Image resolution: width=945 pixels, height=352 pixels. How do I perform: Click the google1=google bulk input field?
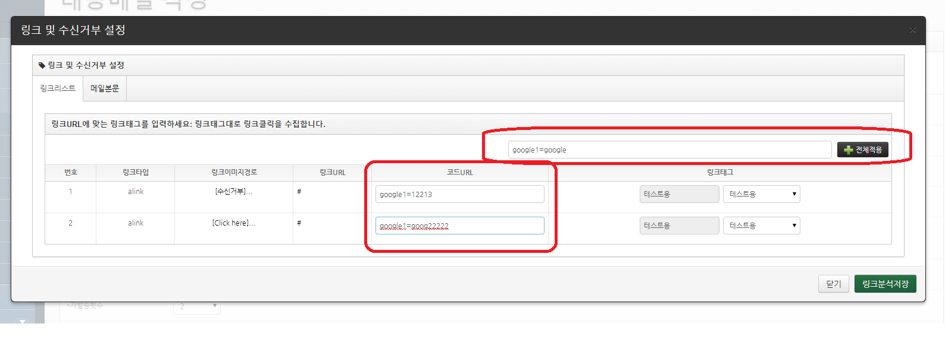[669, 150]
